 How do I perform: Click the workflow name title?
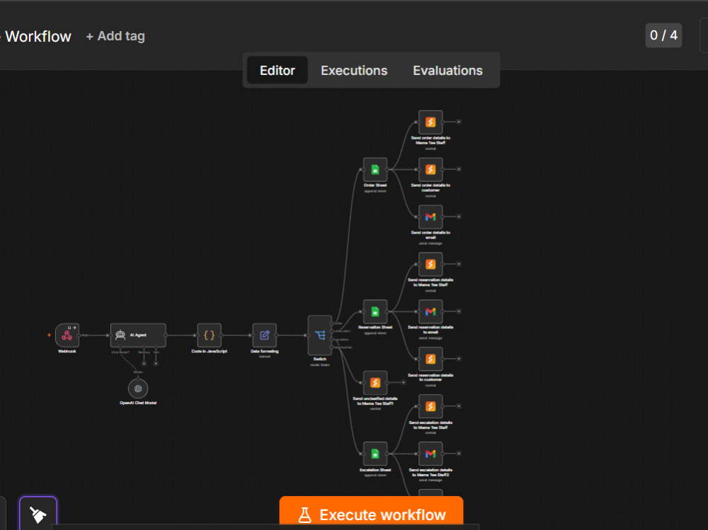click(37, 36)
